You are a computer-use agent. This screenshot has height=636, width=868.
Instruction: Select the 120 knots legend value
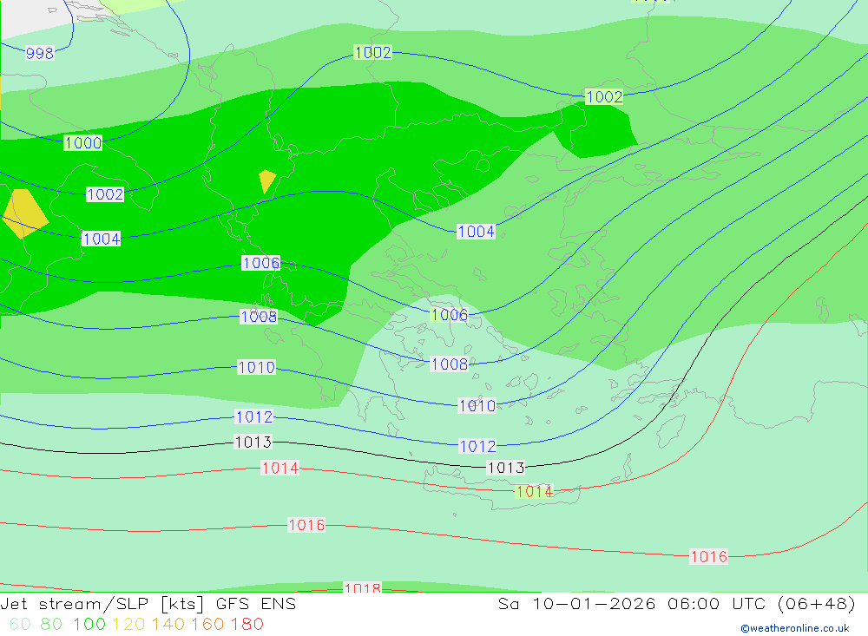click(x=129, y=625)
